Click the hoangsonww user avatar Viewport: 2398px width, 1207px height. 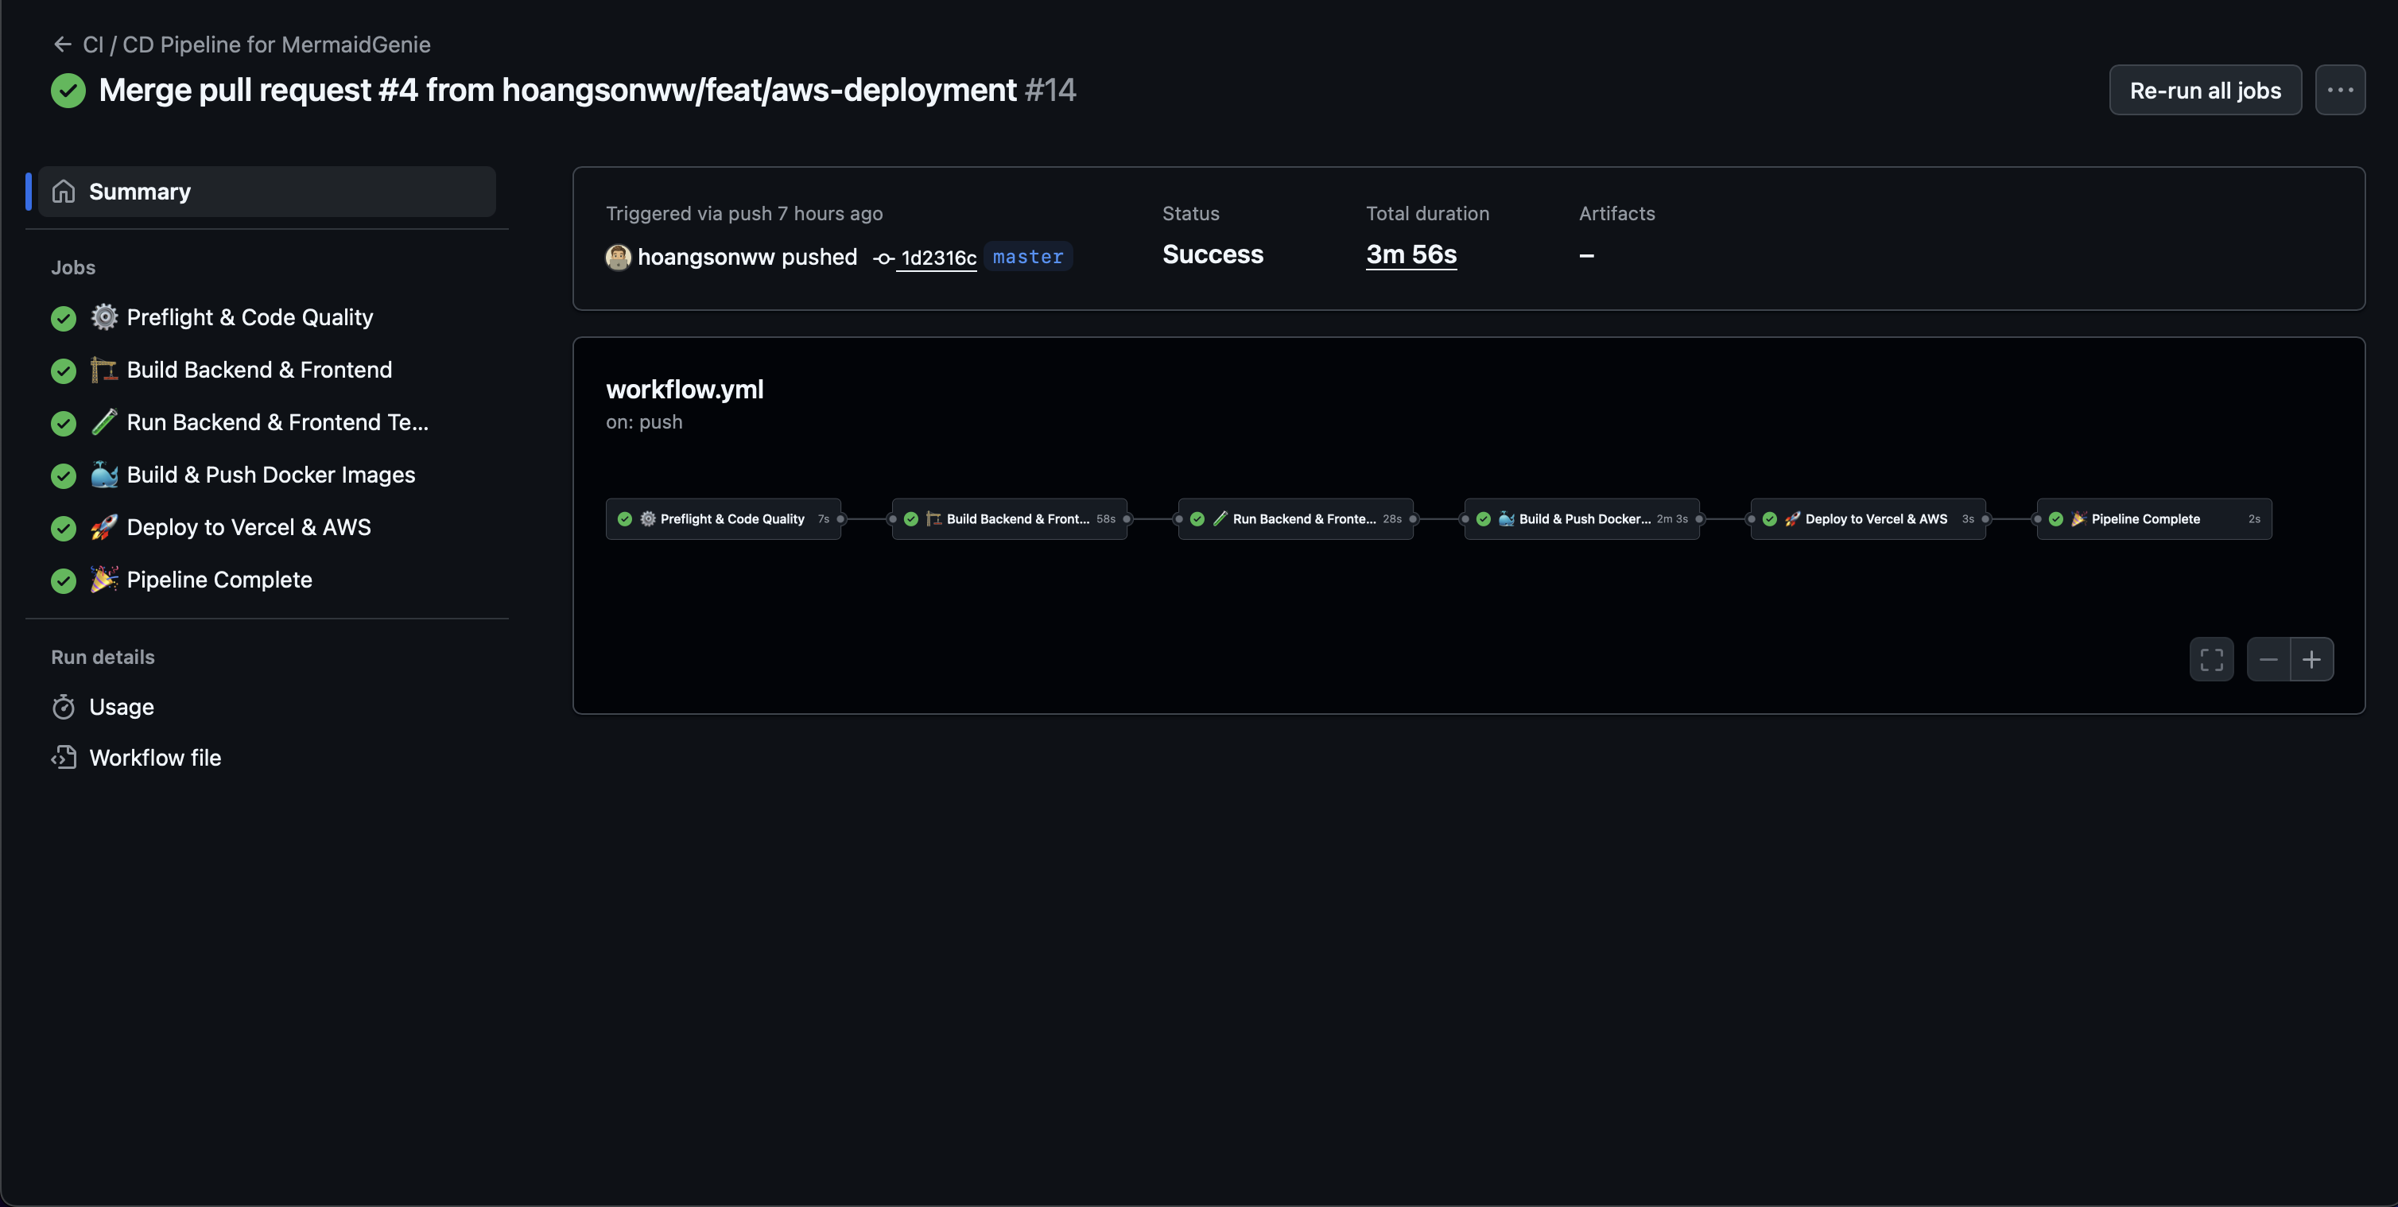(618, 257)
